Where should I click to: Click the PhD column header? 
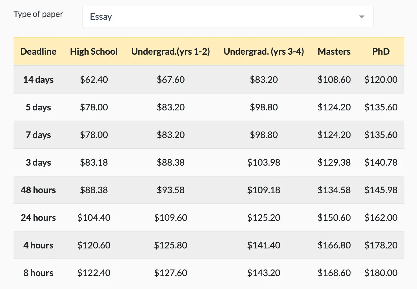[x=381, y=51]
